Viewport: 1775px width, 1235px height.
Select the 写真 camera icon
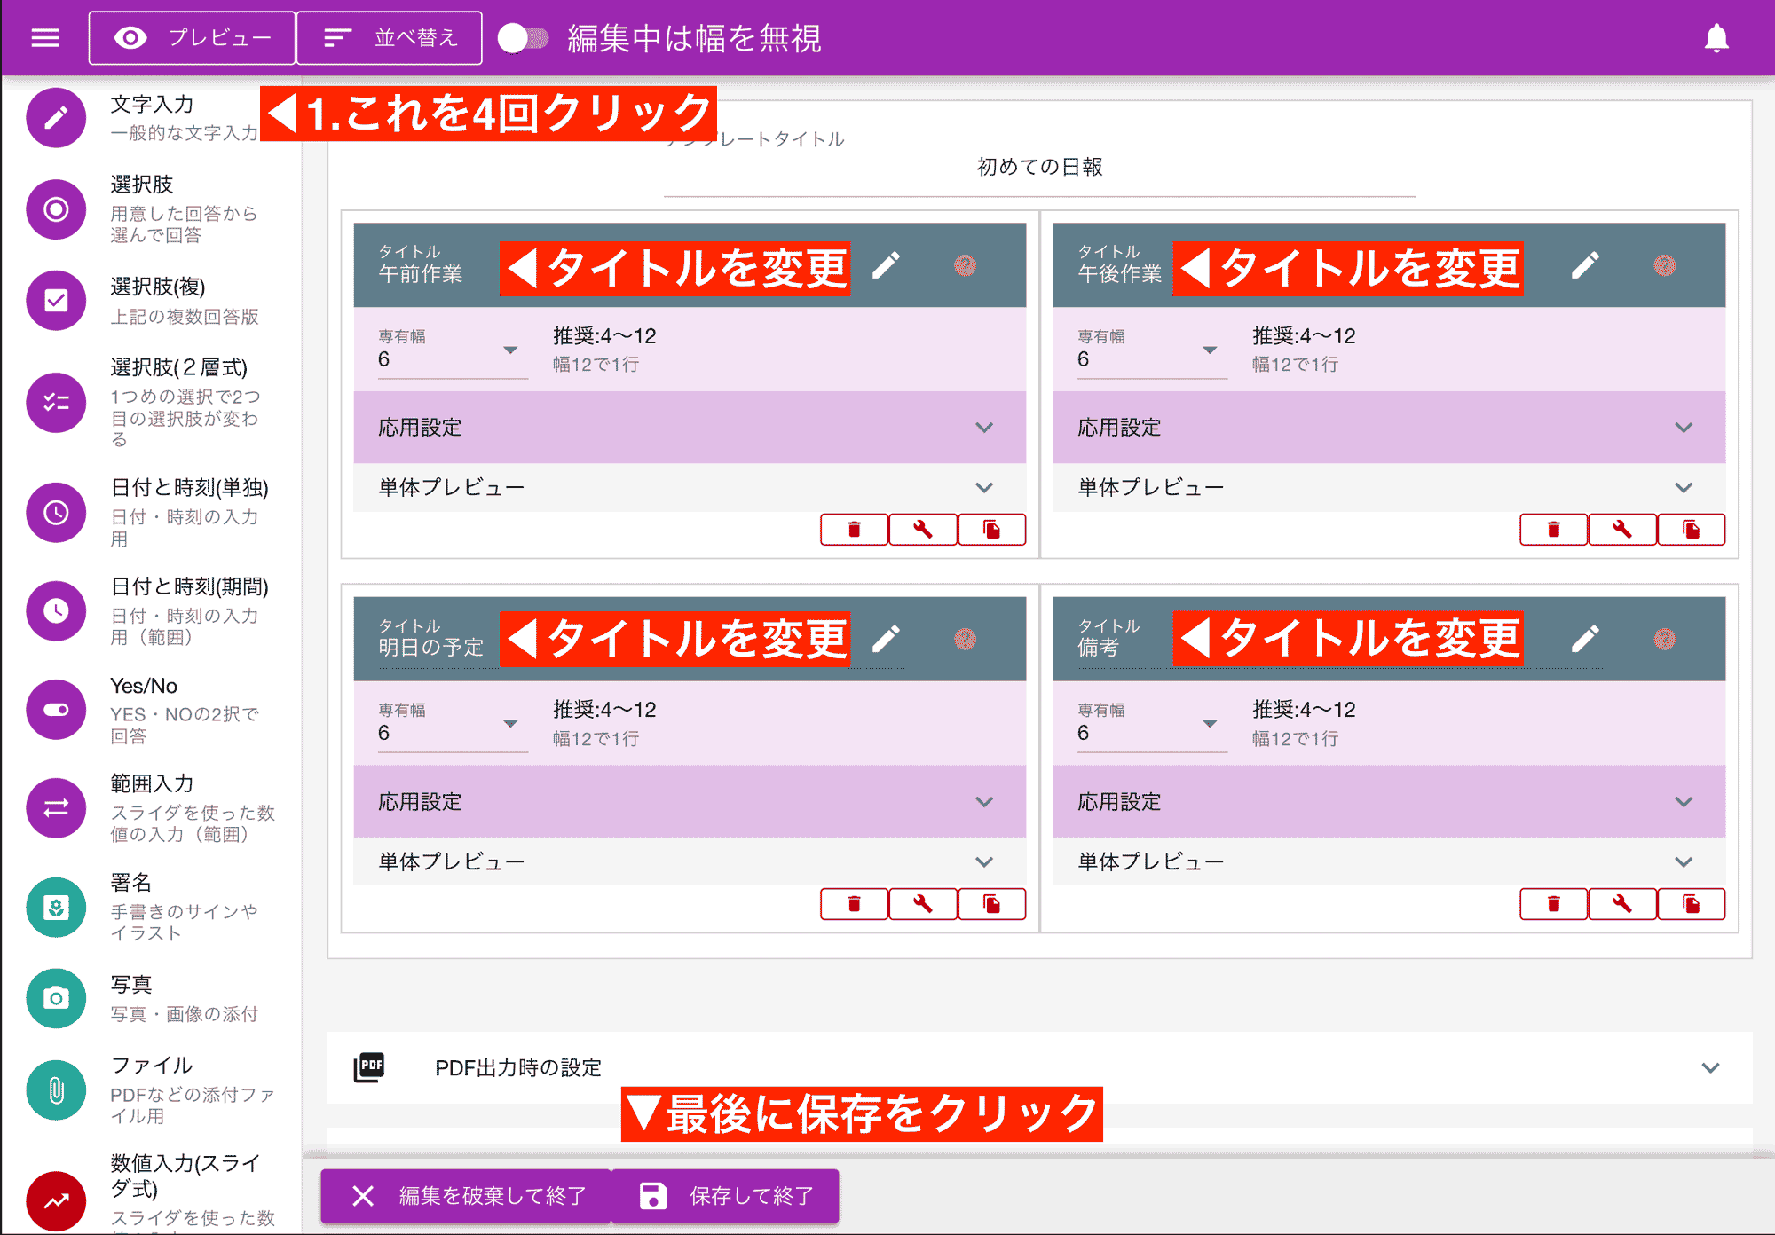[x=56, y=998]
